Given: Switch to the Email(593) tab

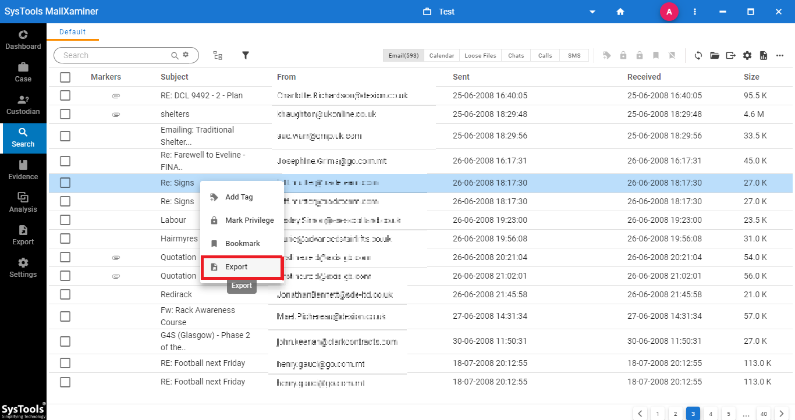Looking at the screenshot, I should point(404,55).
